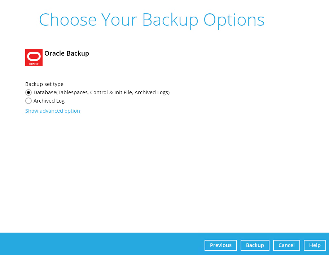Click the Archived Log option label text
The image size is (329, 255).
click(x=49, y=101)
